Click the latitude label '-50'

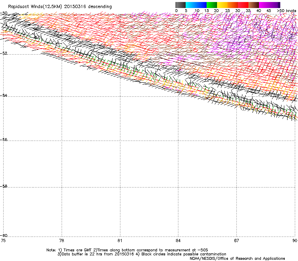point(4,13)
